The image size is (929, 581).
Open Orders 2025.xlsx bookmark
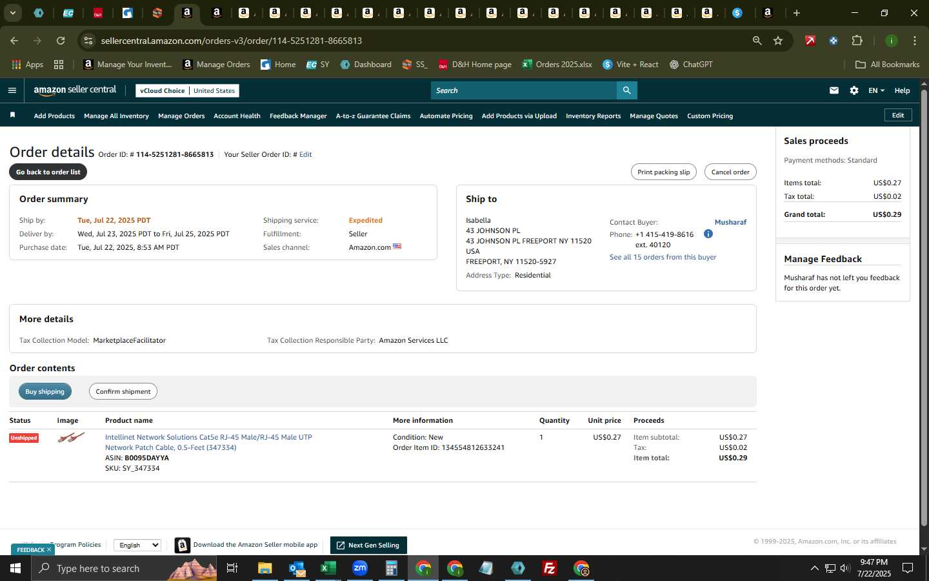point(557,65)
